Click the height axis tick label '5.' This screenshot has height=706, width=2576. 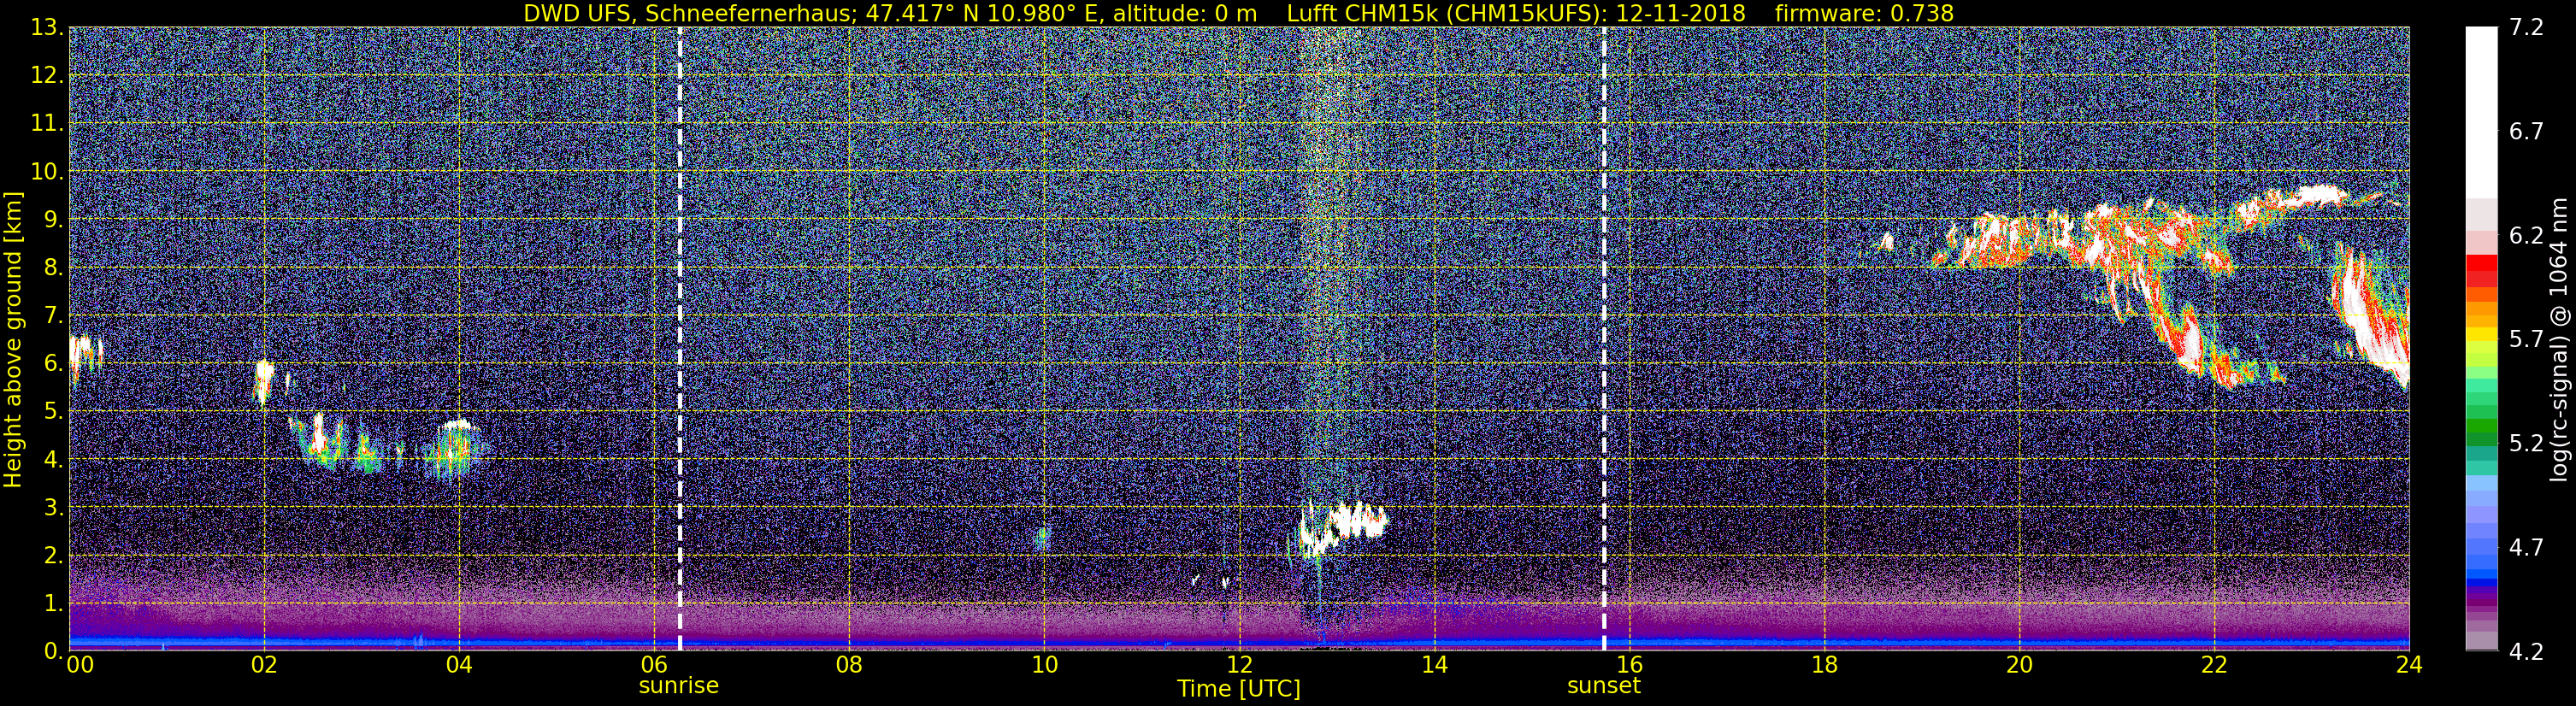(52, 411)
